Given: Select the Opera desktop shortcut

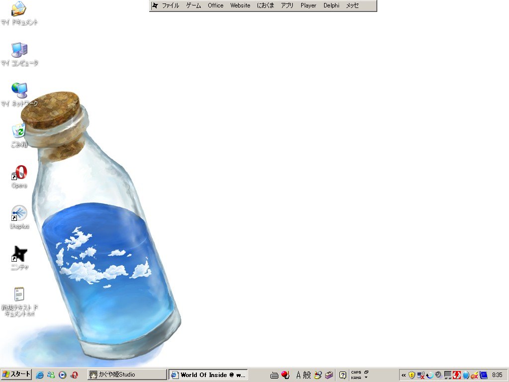Looking at the screenshot, I should pos(19,177).
